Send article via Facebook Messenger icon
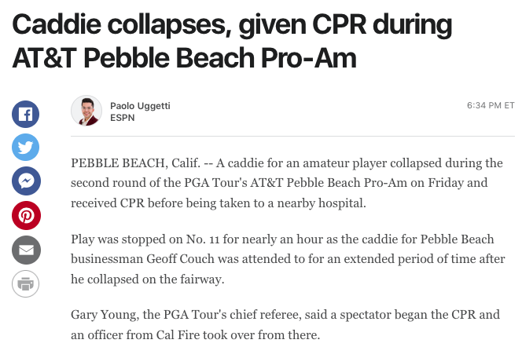Image resolution: width=522 pixels, height=347 pixels. (x=26, y=182)
